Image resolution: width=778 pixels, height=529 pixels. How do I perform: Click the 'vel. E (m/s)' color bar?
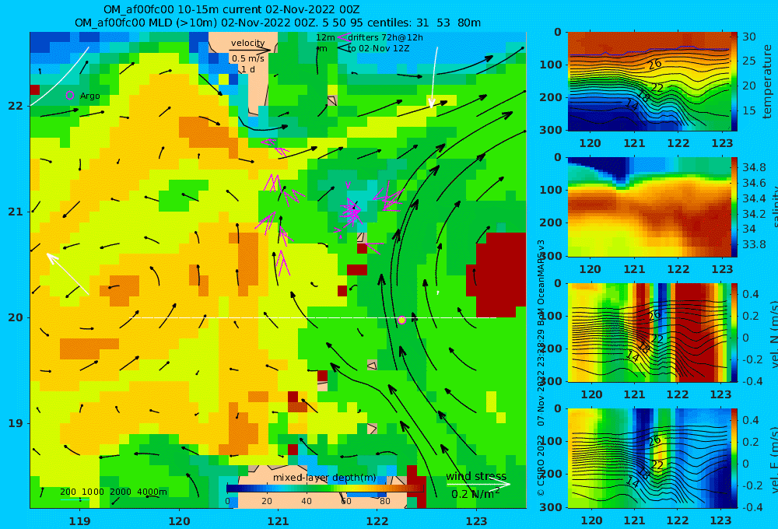[734, 458]
